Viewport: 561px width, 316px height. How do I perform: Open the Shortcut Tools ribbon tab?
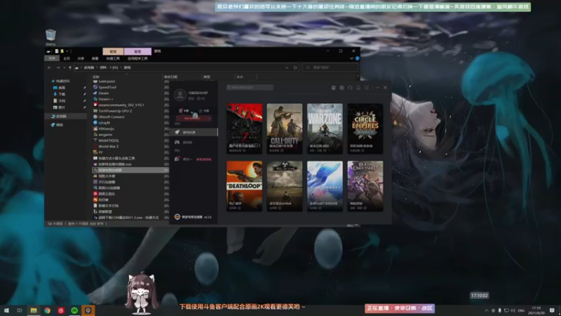[113, 58]
